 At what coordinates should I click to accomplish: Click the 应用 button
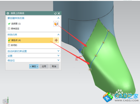pos(44,66)
